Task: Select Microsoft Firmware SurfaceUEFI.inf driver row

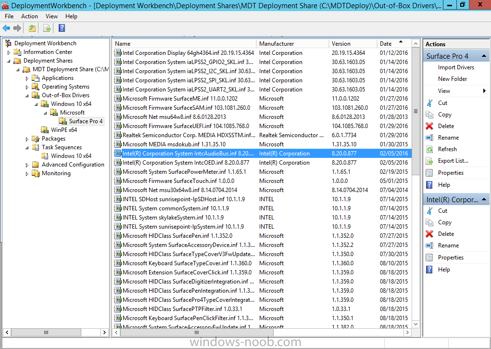Action: (x=262, y=126)
